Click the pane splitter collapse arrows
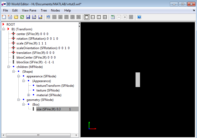Screen dimensions: 197x138 [79, 25]
